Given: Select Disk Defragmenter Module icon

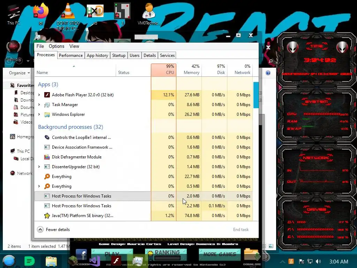Looking at the screenshot, I should point(47,157).
